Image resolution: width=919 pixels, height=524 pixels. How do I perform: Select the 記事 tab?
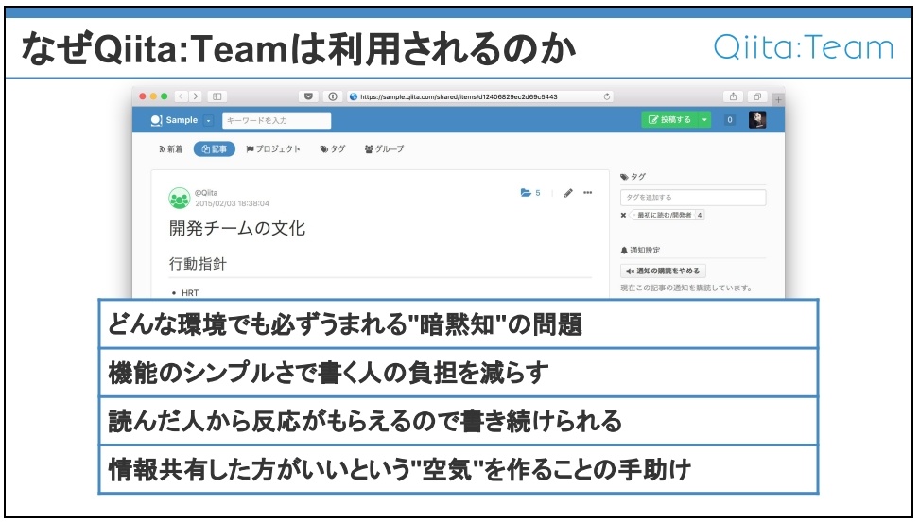[215, 148]
